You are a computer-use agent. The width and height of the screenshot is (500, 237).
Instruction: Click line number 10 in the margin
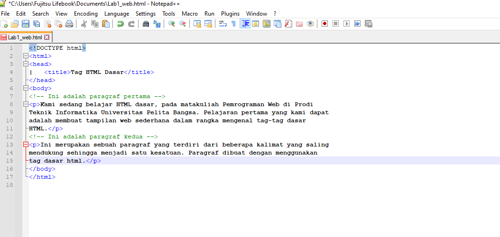tap(9, 121)
